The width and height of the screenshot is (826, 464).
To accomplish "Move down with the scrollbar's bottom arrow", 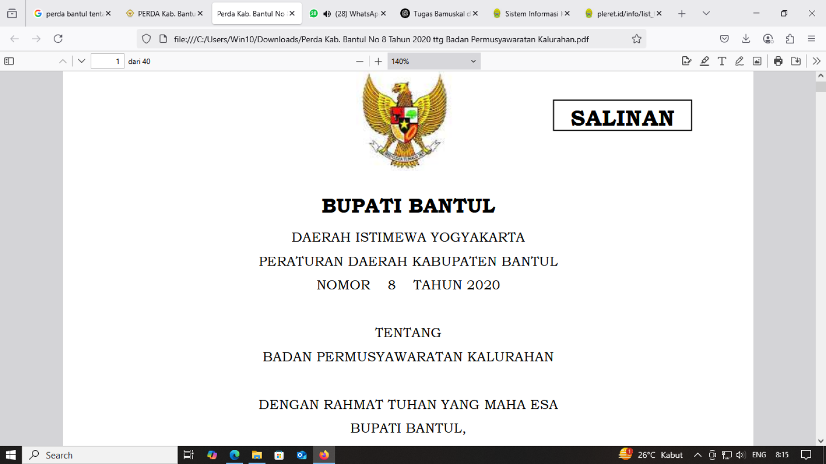I will pyautogui.click(x=820, y=441).
